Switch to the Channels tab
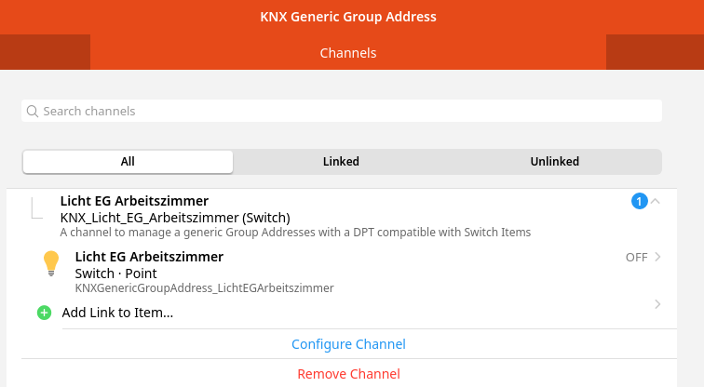Screen dimensions: 704x387 (x=348, y=53)
